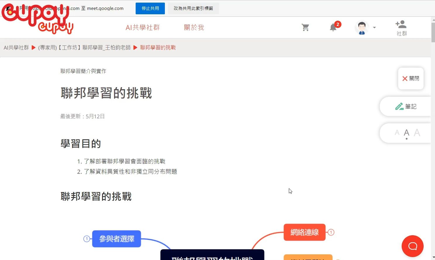Open the AI共學社群 navigation menu

(142, 27)
